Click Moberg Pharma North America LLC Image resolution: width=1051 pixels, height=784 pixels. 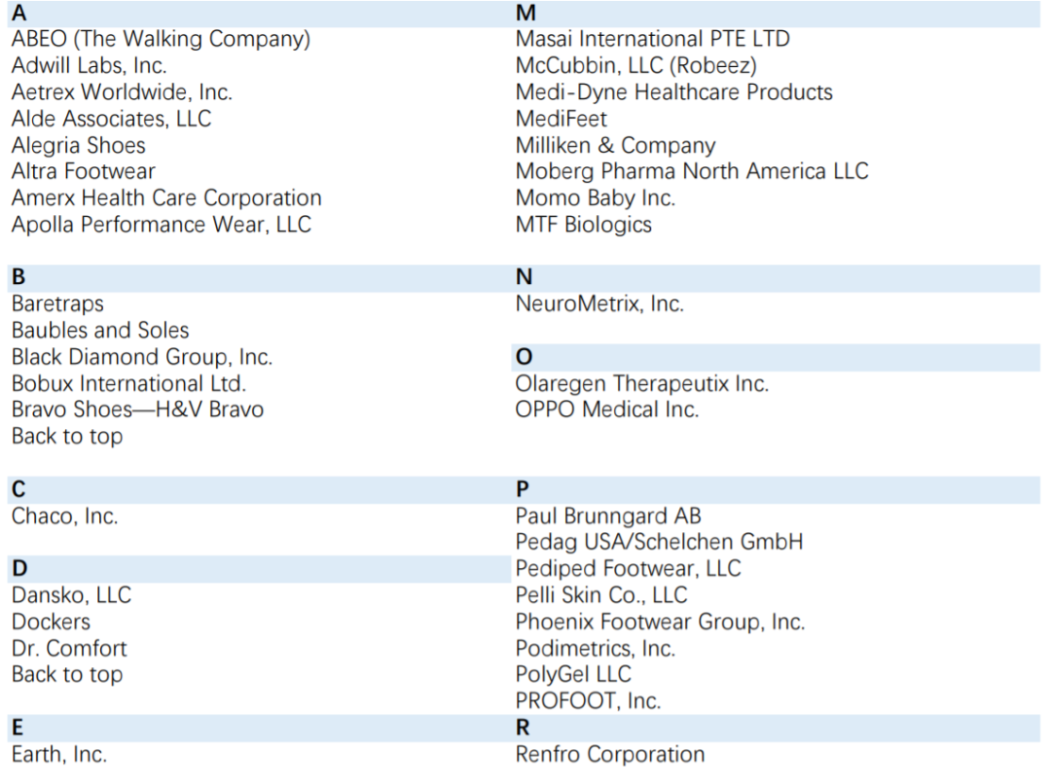(x=692, y=171)
